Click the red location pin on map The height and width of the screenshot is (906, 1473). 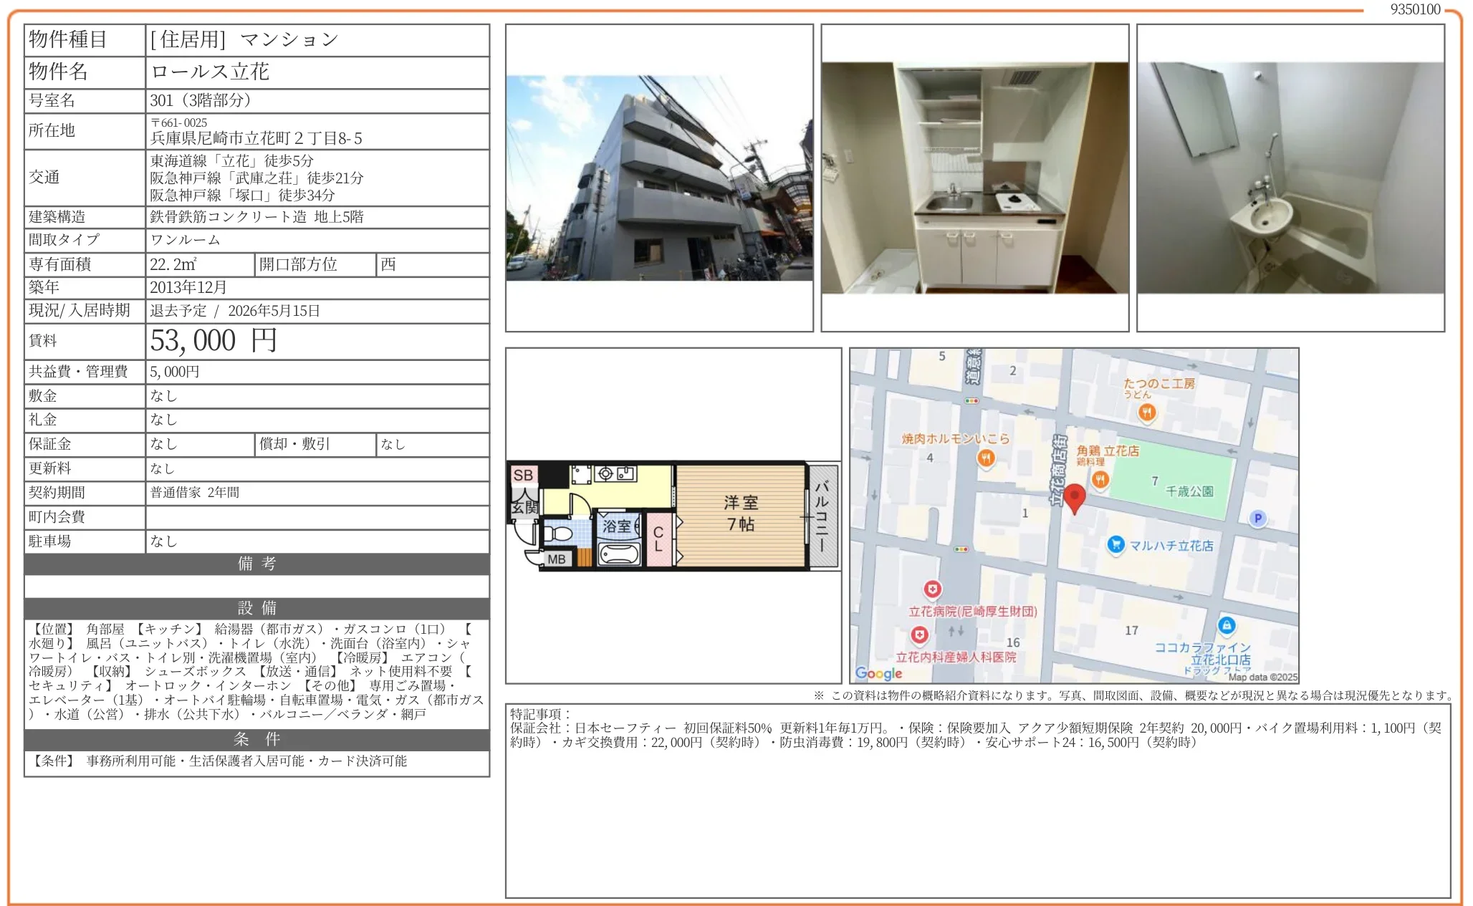pos(1074,496)
